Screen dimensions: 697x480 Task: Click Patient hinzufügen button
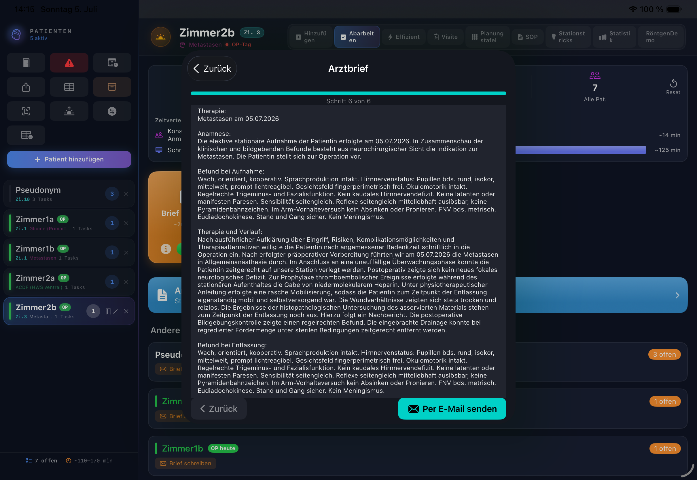click(69, 159)
